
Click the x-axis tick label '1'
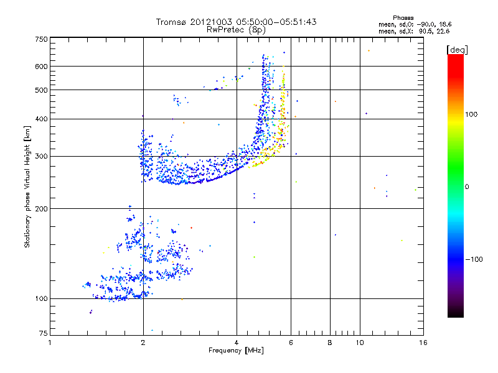click(x=50, y=343)
